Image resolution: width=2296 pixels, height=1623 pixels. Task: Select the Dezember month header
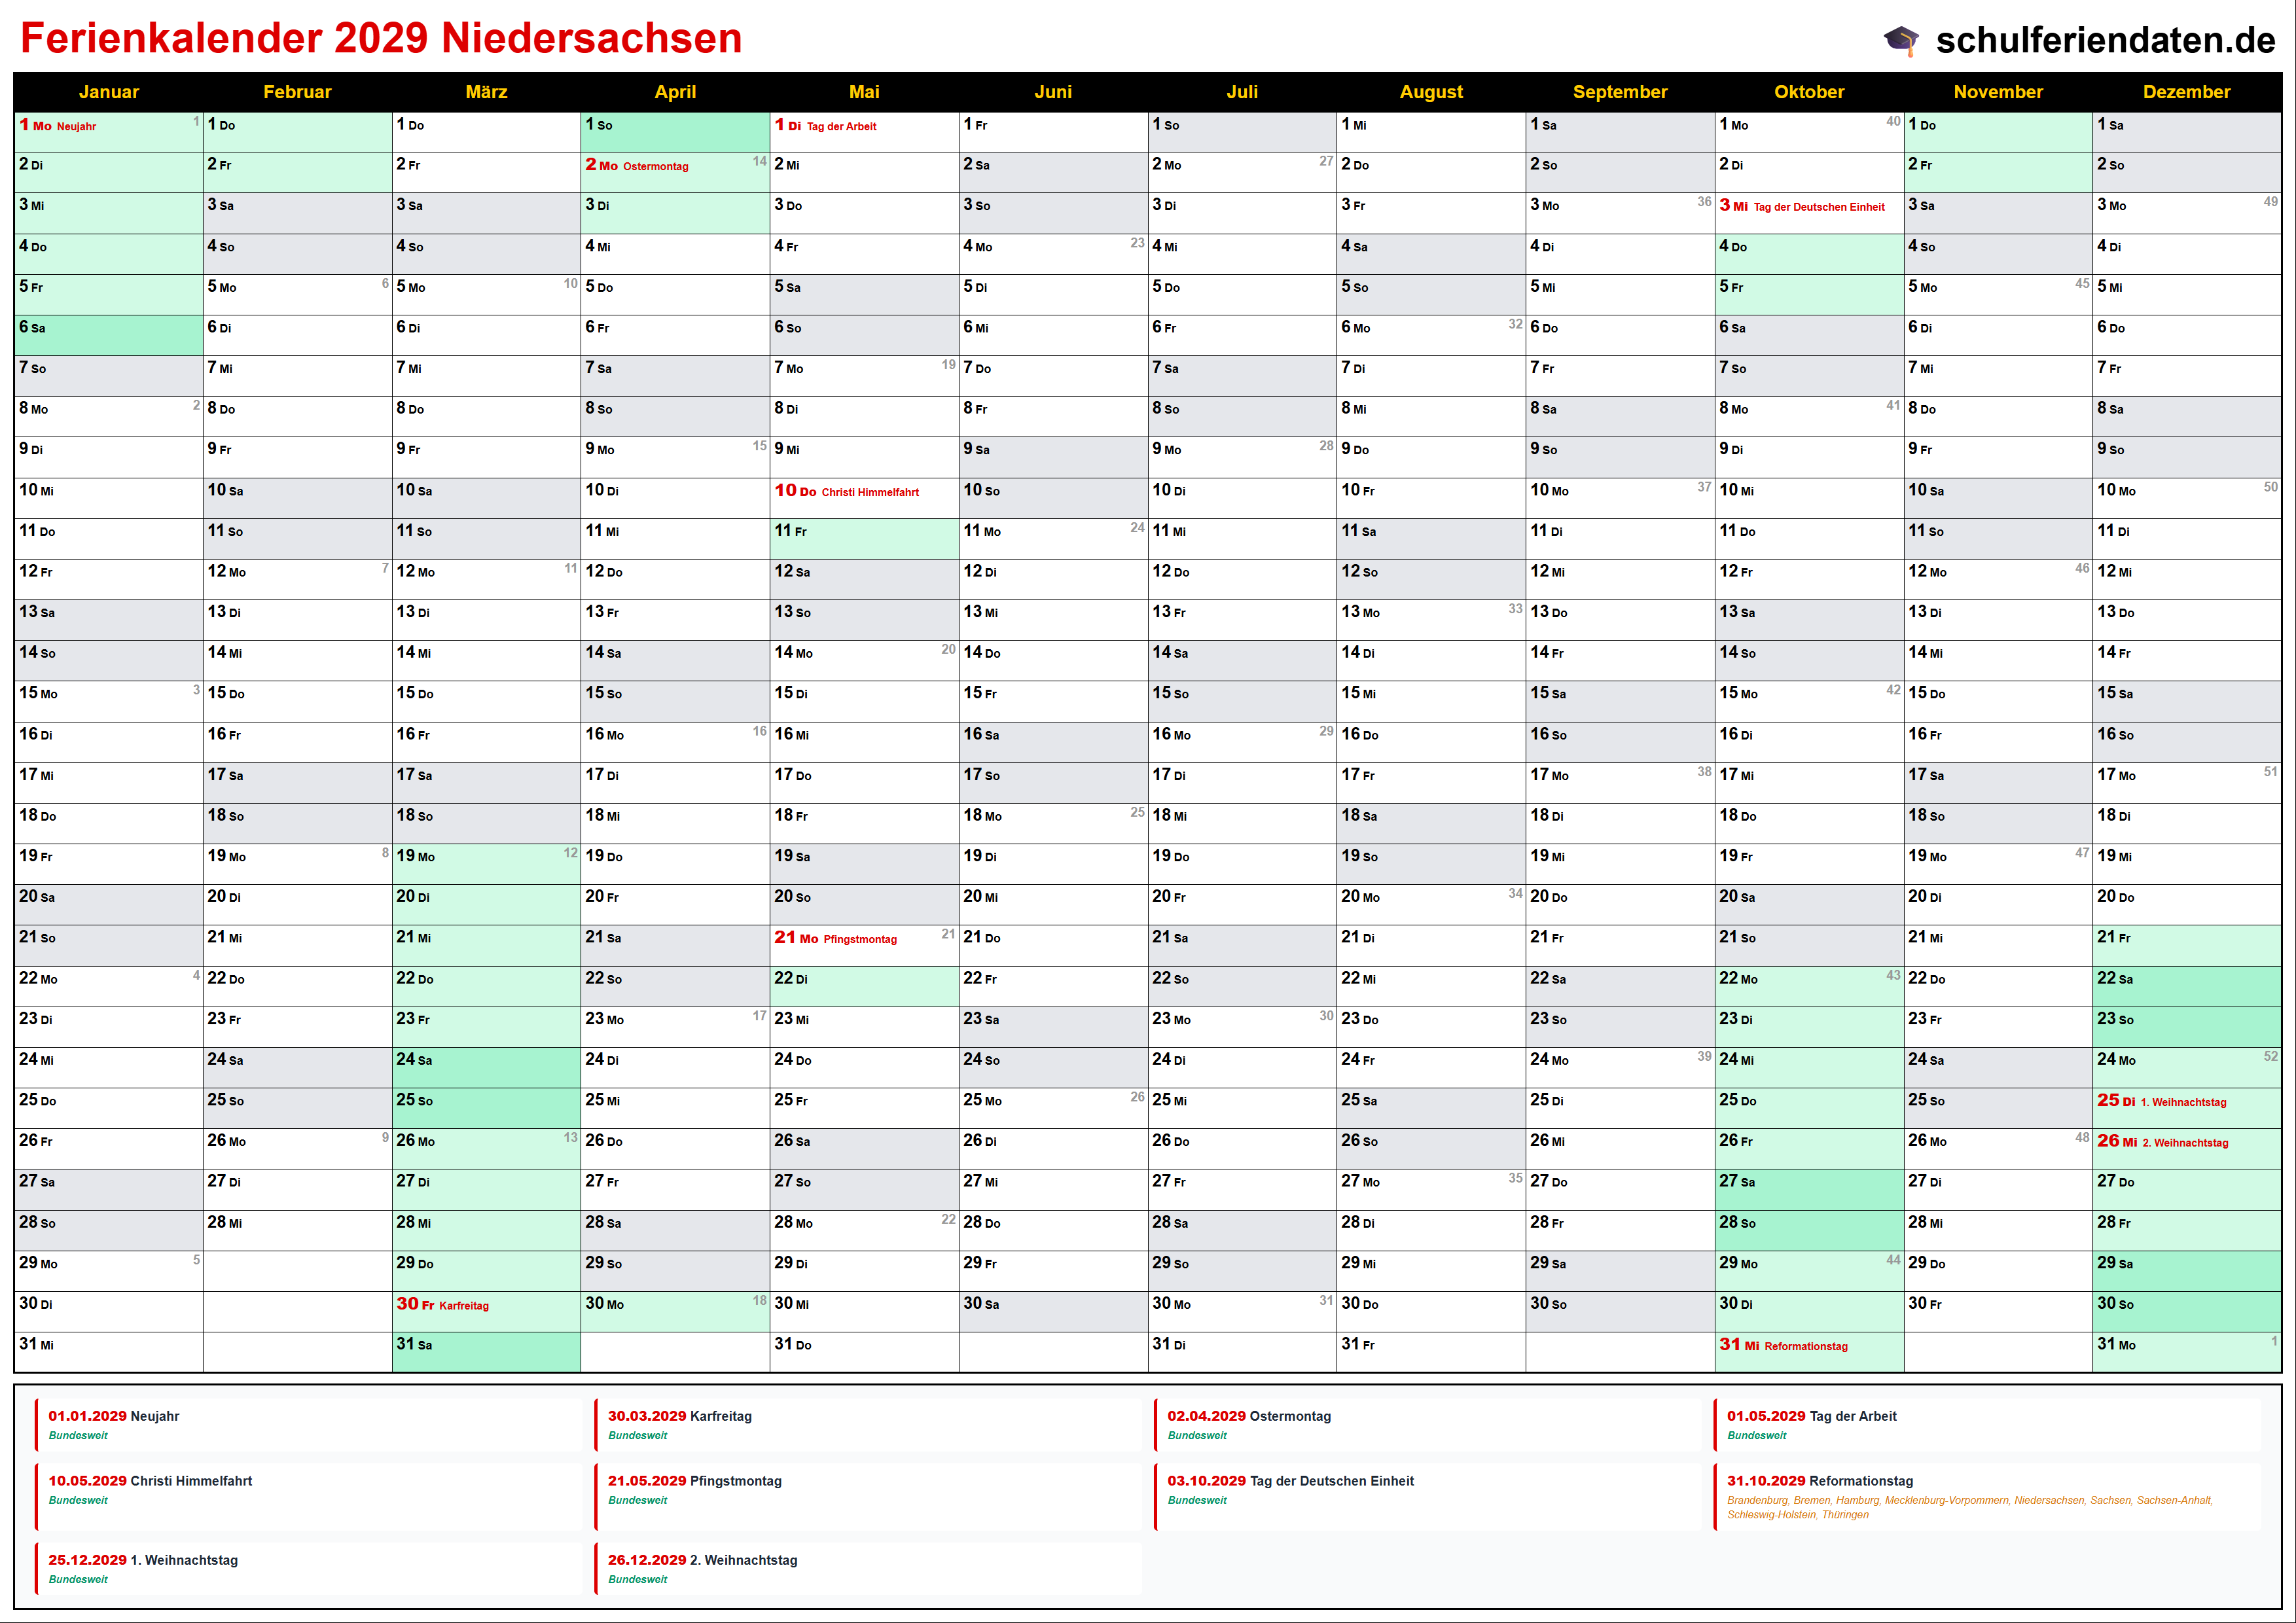pos(2186,92)
